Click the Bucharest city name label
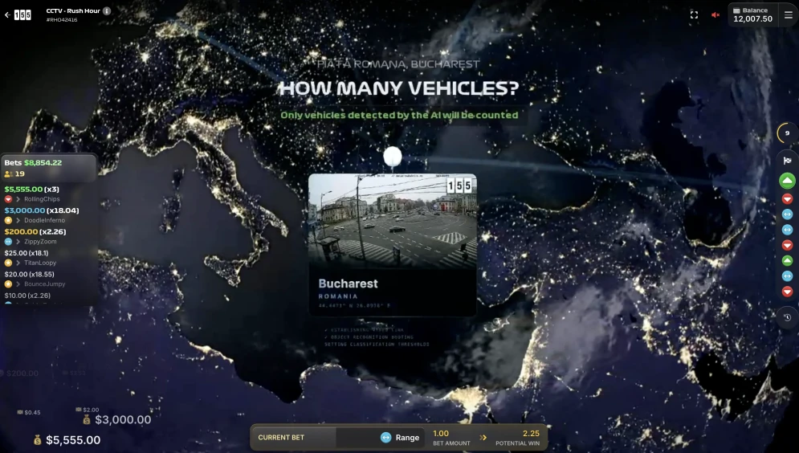This screenshot has height=453, width=799. click(x=348, y=284)
